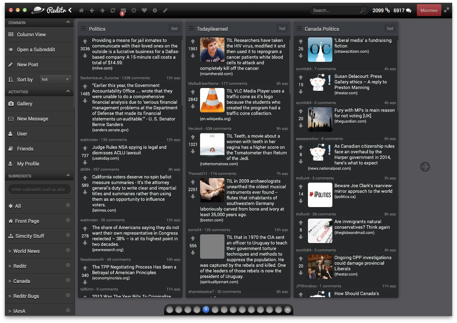Open World News subreddit in sidebar
Viewport: 457px width, 323px height.
tap(27, 251)
